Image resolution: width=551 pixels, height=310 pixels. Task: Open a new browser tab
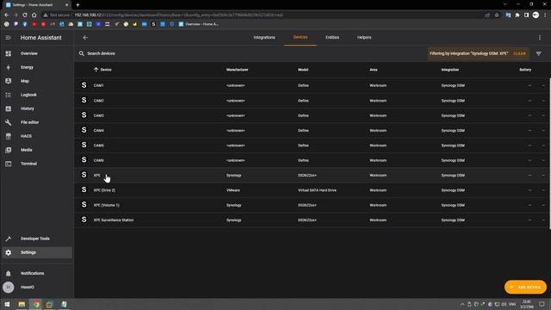pos(77,5)
